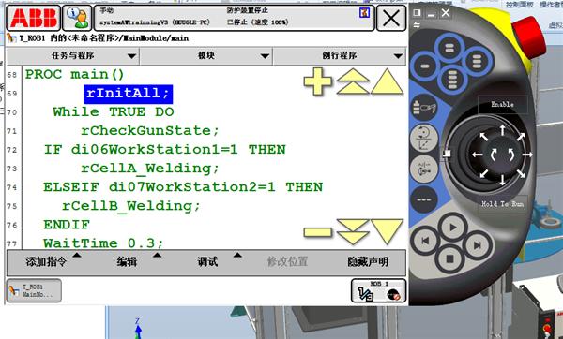Toggle the Enable device button
The image size is (563, 339).
pyautogui.click(x=503, y=105)
